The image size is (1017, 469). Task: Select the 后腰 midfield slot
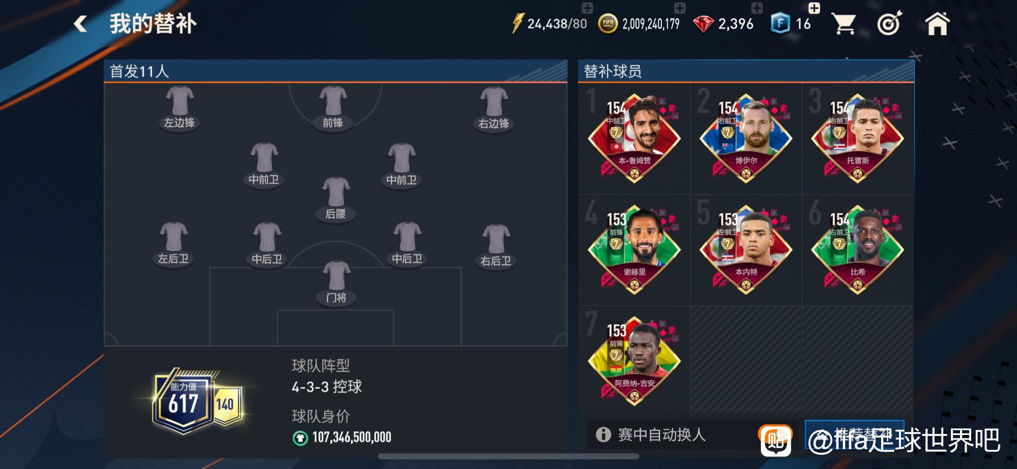coord(336,199)
